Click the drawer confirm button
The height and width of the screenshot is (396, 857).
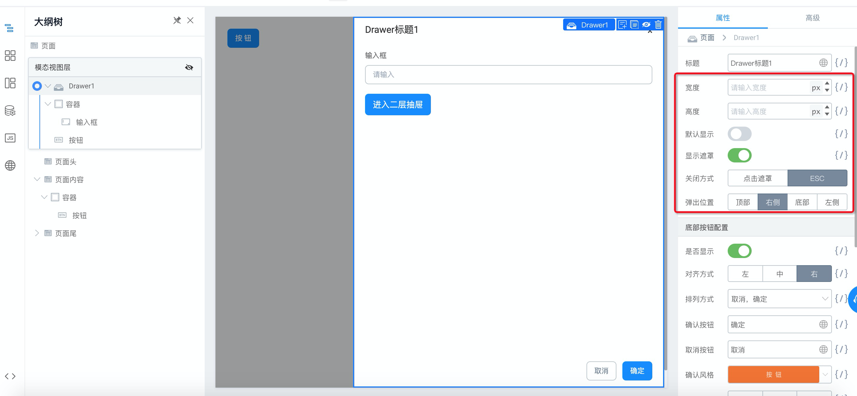[x=637, y=371]
